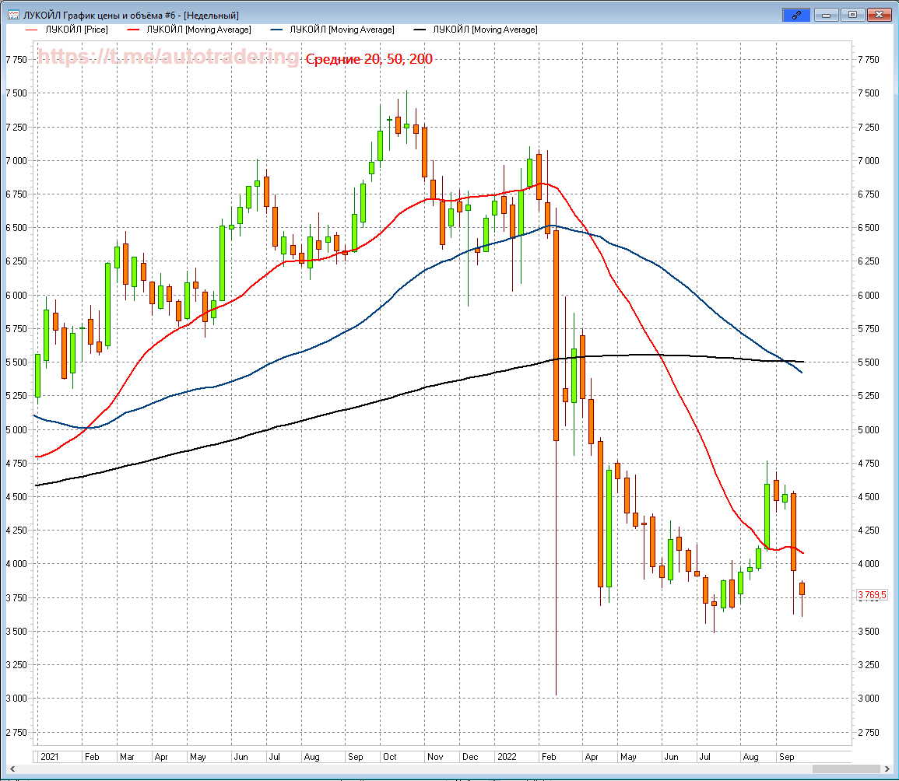The width and height of the screenshot is (899, 781).
Task: Click the current price label 3 769.5
Action: [872, 595]
